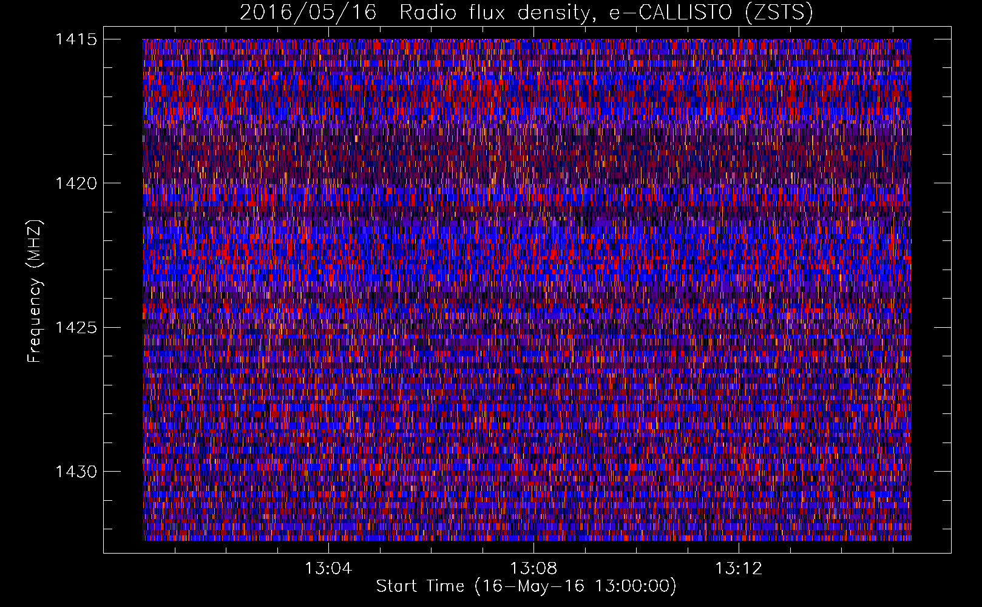This screenshot has width=982, height=607.
Task: Click the '1430' frequency axis label
Action: click(76, 472)
